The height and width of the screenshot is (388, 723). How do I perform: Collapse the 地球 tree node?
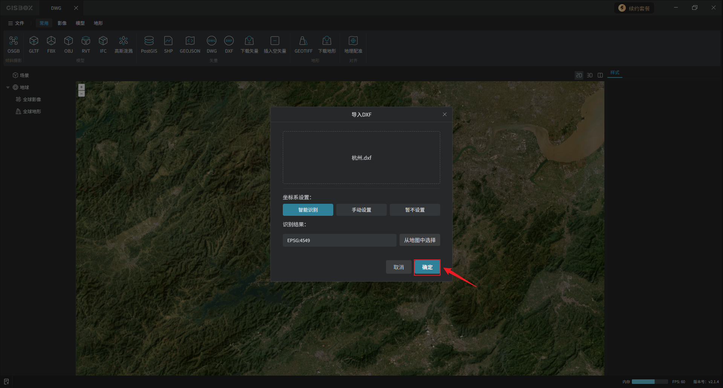coord(8,88)
